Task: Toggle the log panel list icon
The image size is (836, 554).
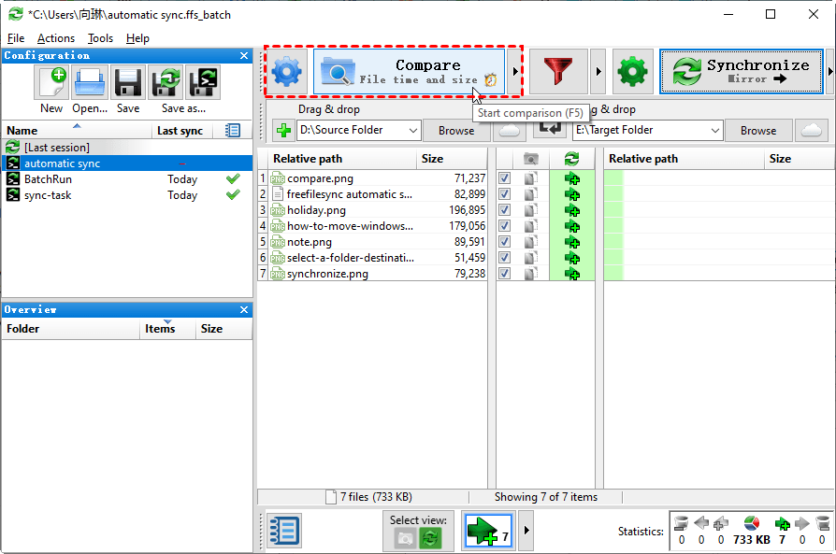Action: point(284,530)
